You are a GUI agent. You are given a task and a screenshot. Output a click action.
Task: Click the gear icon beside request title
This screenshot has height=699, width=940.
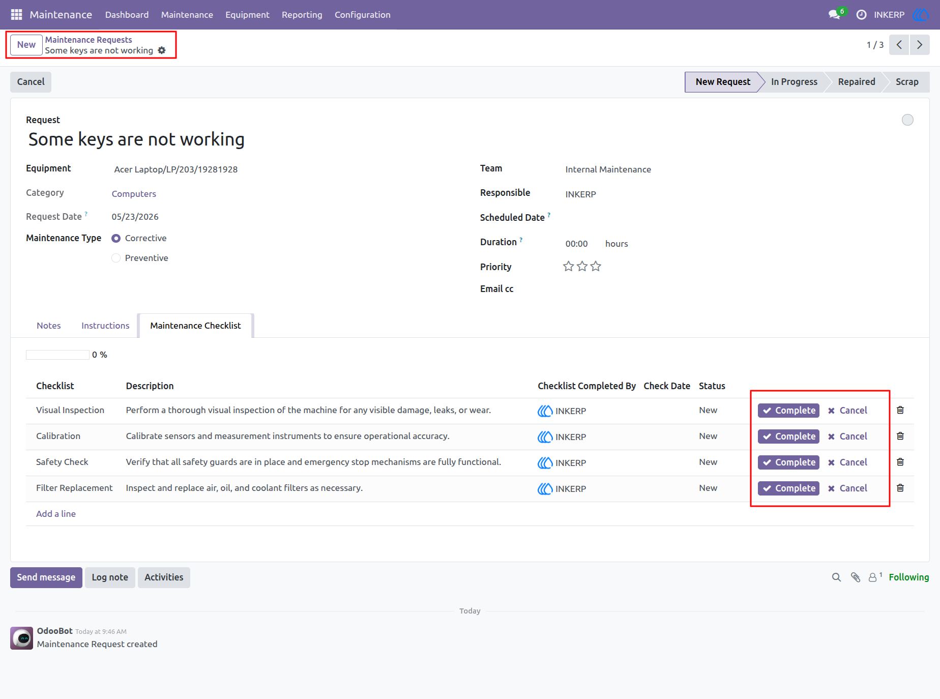(x=162, y=50)
